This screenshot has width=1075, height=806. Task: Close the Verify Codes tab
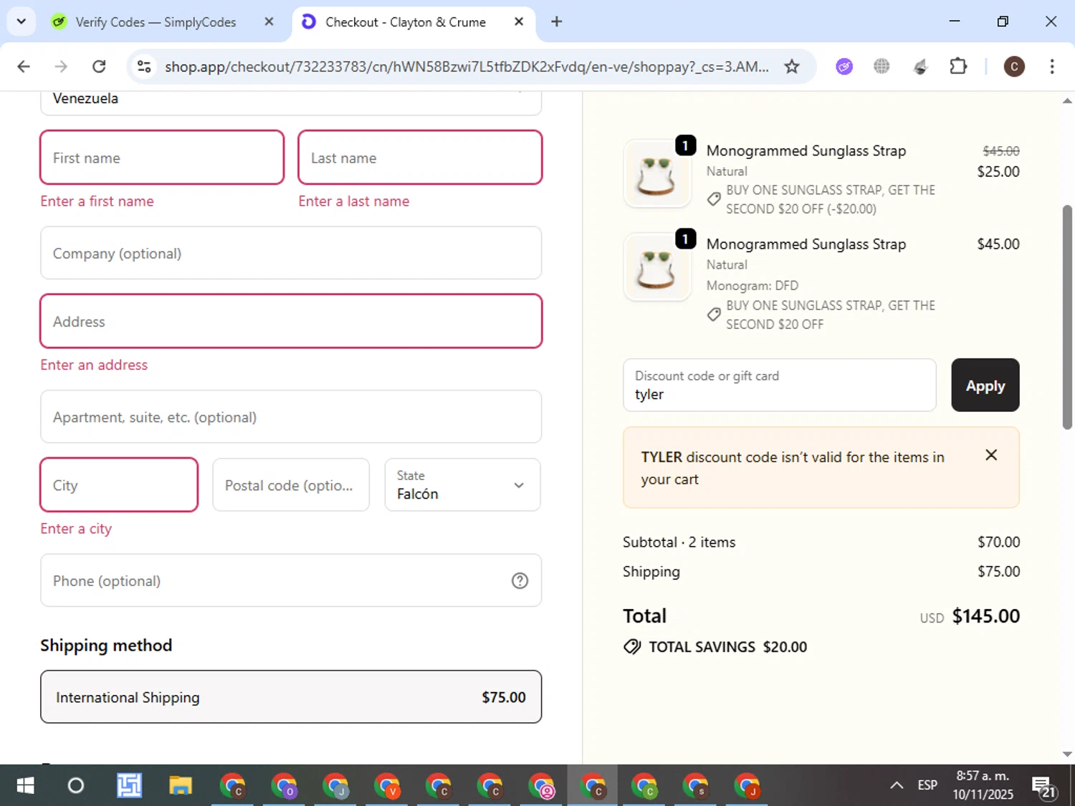[269, 21]
